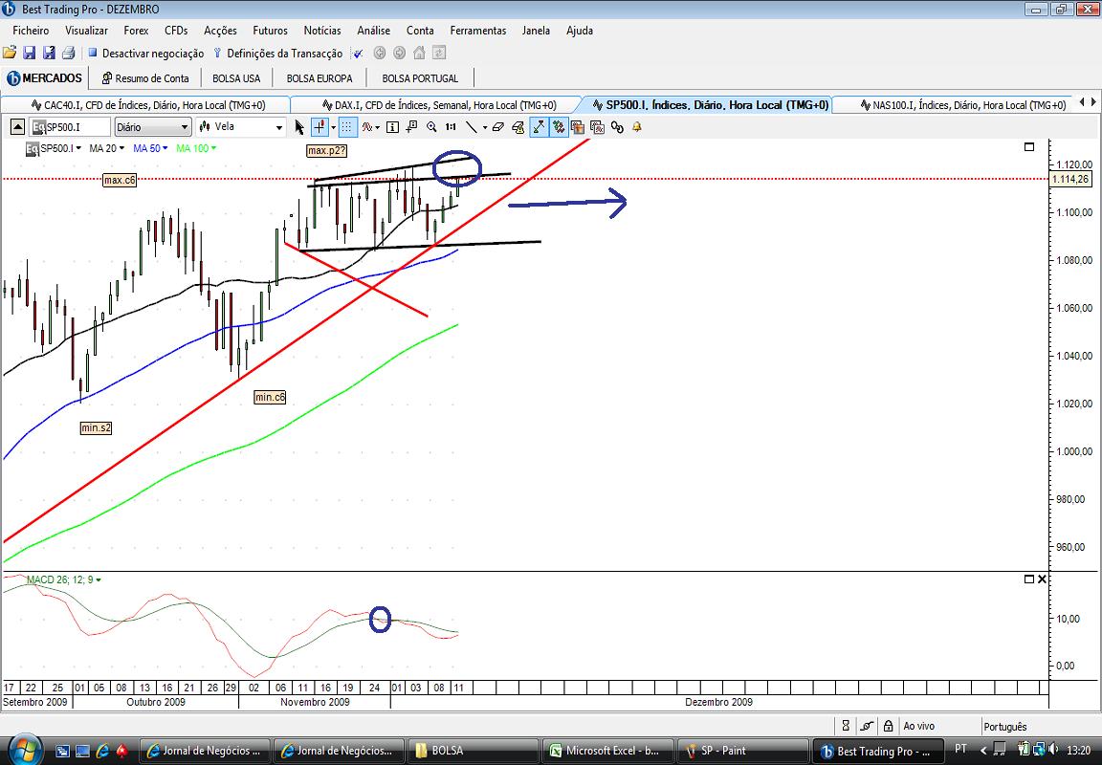
Task: Expand the SP500.I series dropdown
Action: (77, 148)
